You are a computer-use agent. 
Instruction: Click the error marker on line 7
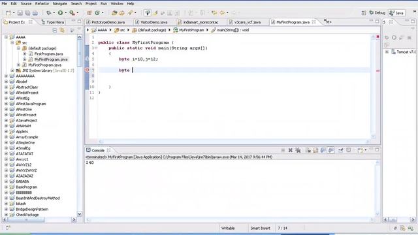click(x=87, y=70)
